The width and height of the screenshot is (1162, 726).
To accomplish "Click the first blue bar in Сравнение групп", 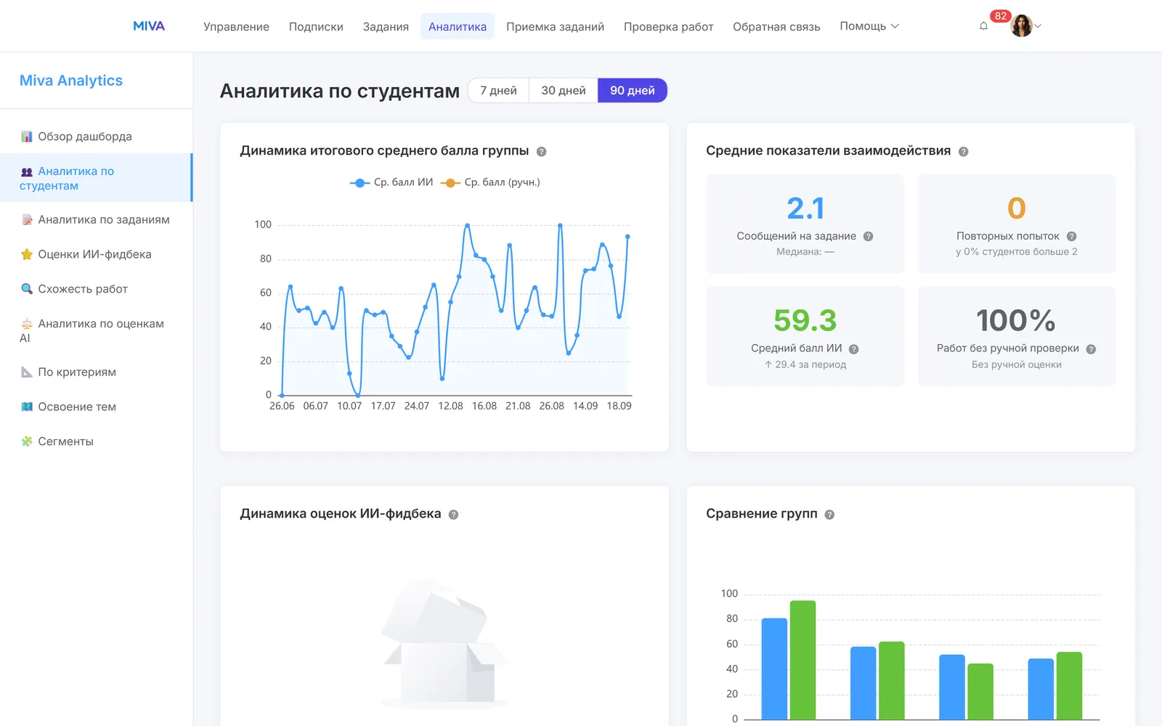I will click(774, 669).
